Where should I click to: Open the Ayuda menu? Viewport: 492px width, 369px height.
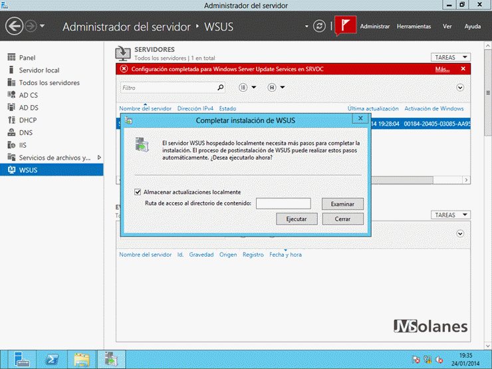[x=473, y=27]
